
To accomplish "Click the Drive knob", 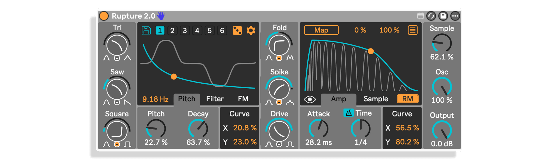I will tap(279, 131).
